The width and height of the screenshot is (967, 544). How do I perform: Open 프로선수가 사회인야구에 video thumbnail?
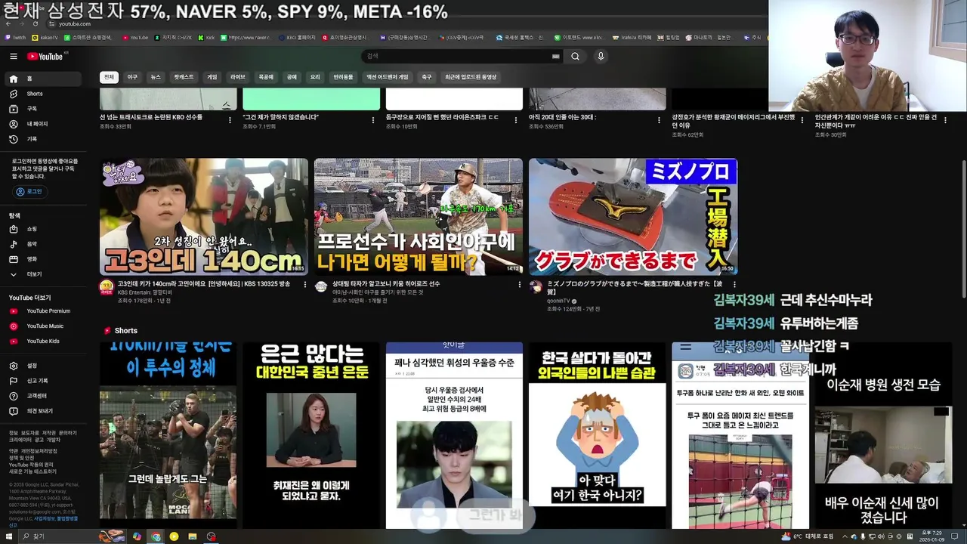pyautogui.click(x=419, y=217)
